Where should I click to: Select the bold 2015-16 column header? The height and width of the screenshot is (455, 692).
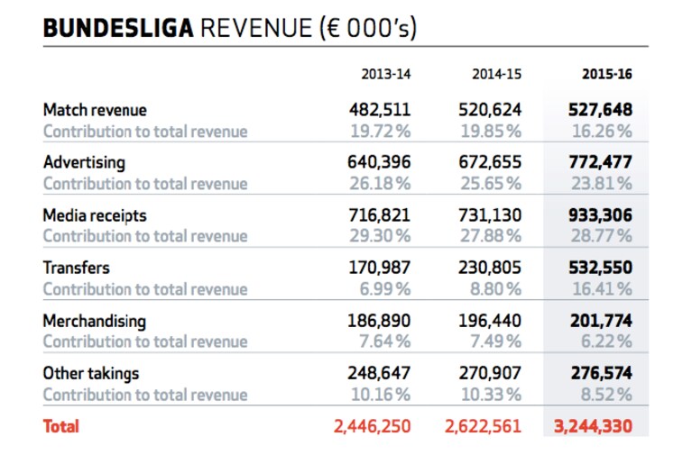607,74
